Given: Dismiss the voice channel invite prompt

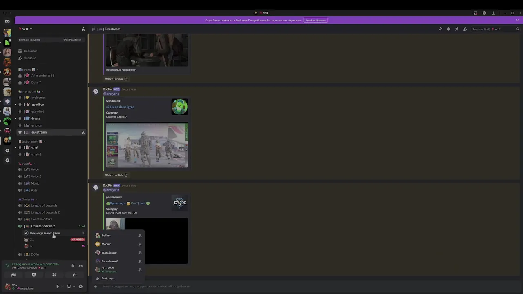Looking at the screenshot, I should coord(83,233).
